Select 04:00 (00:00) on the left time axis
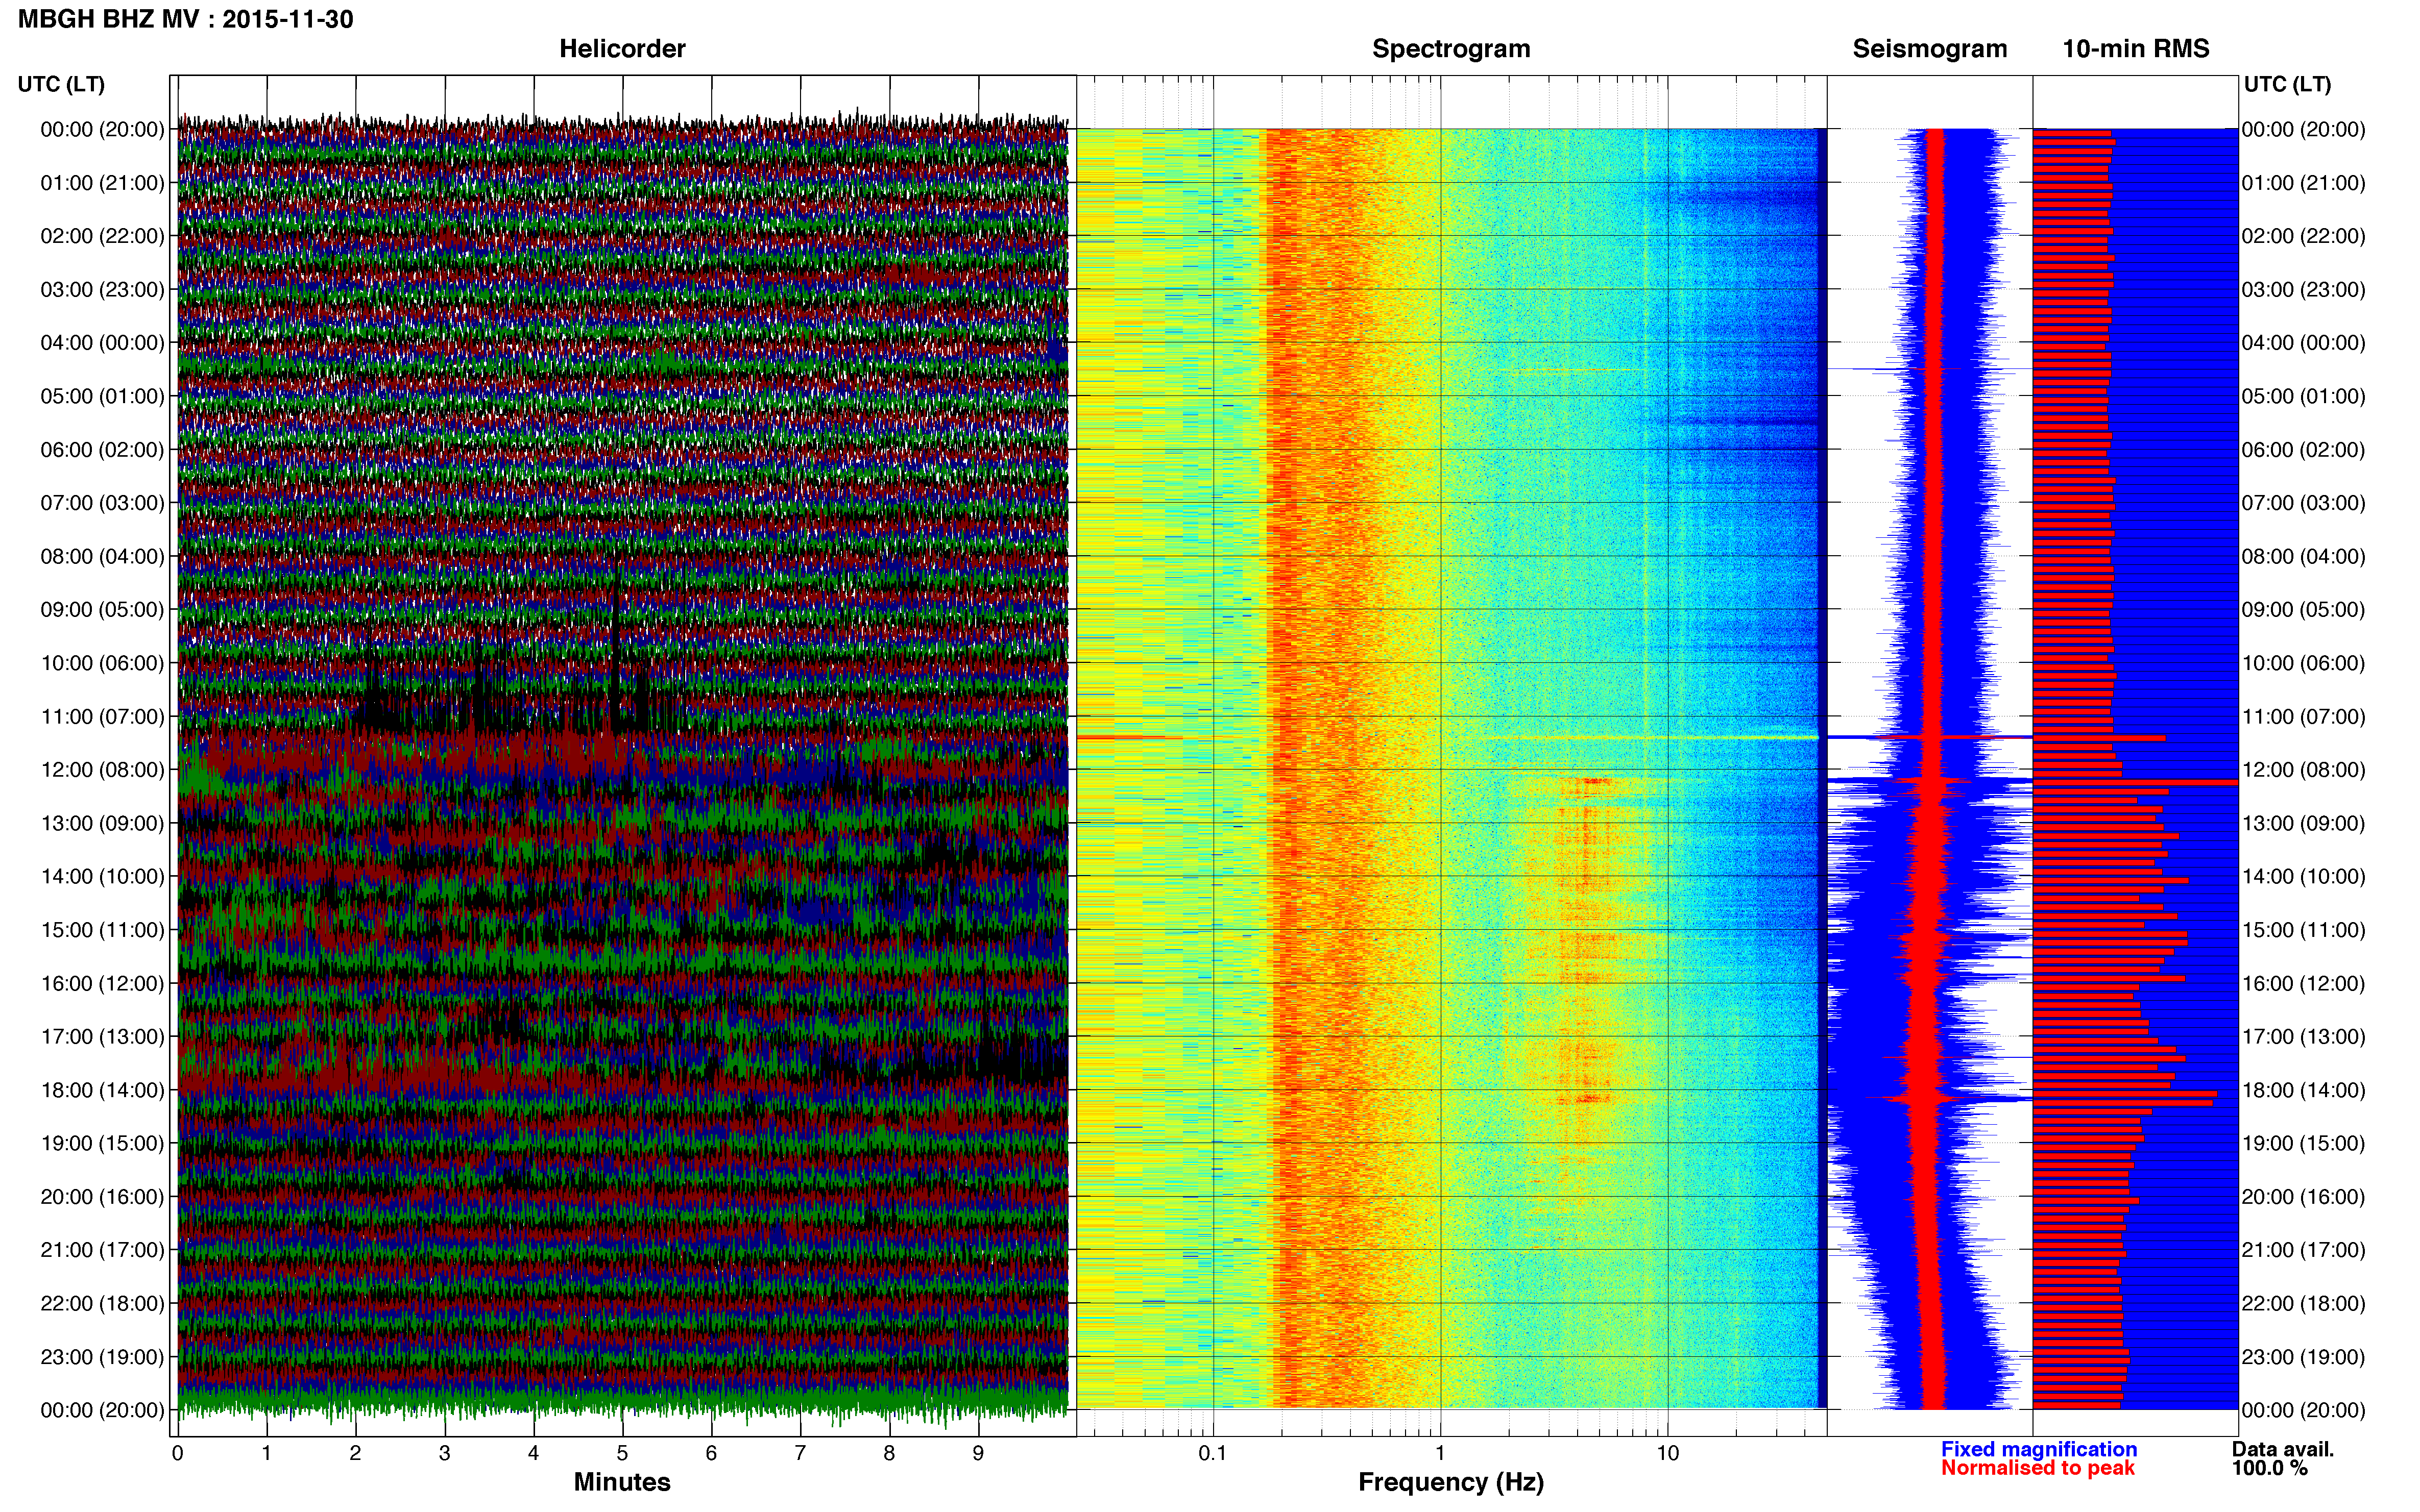2420x1512 pixels. [x=102, y=343]
